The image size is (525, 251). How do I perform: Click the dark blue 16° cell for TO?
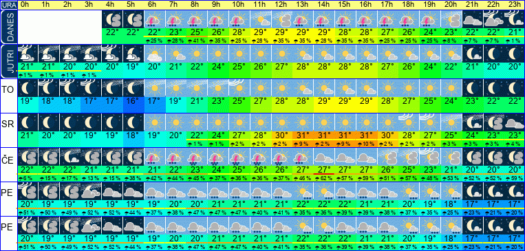tap(133, 100)
